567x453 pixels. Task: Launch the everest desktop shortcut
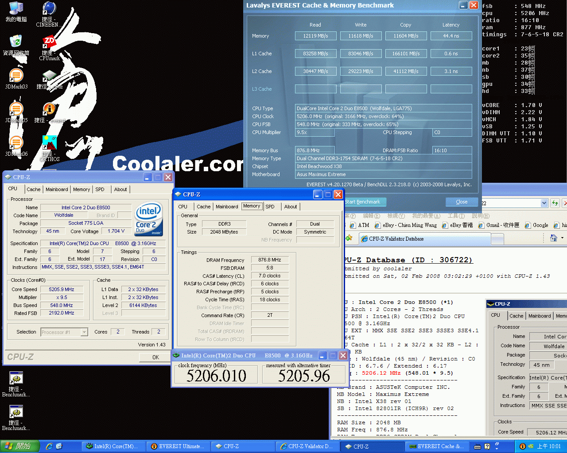pos(50,112)
